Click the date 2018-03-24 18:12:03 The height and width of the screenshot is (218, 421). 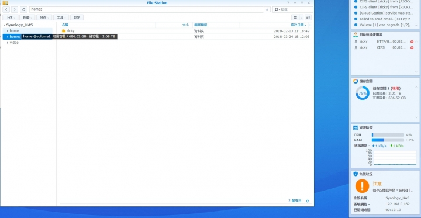click(292, 37)
